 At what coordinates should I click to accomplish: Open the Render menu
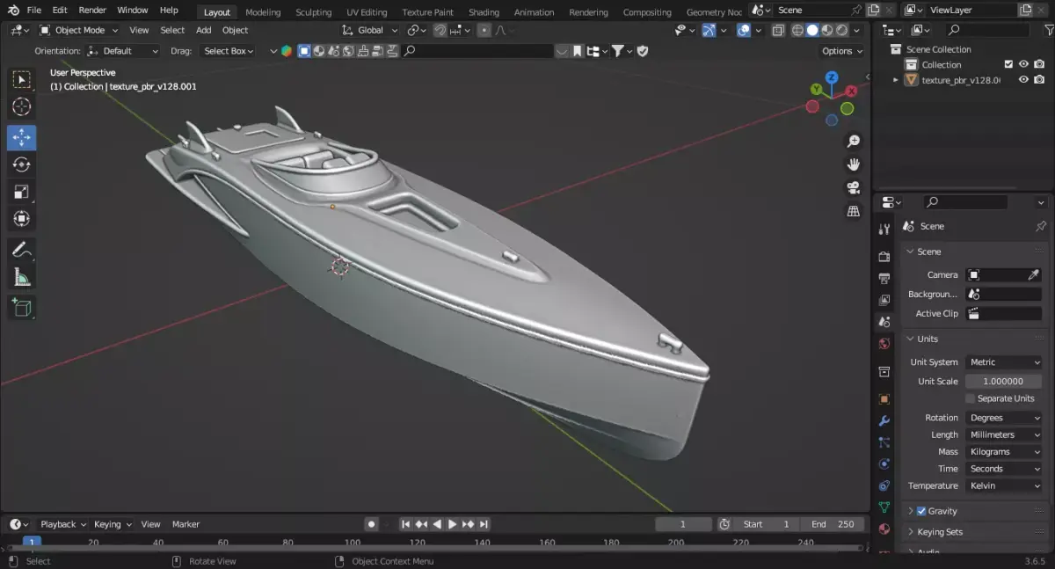92,10
